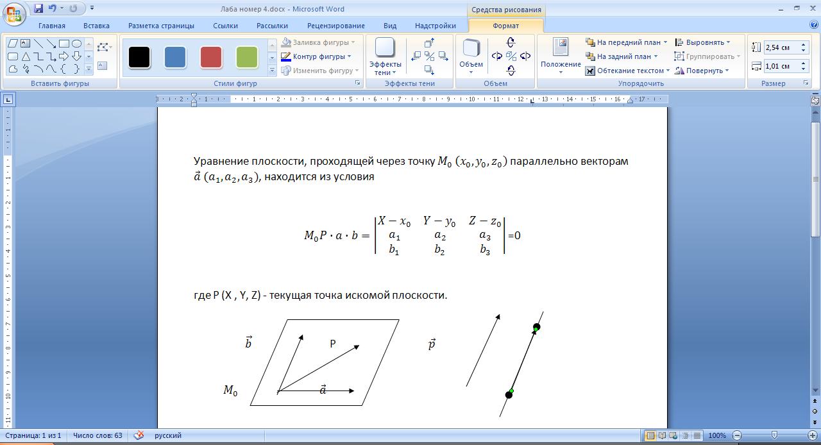Viewport: 821px width, 445px height.
Task: Click the tab selector at ruler corner
Action: click(8, 99)
